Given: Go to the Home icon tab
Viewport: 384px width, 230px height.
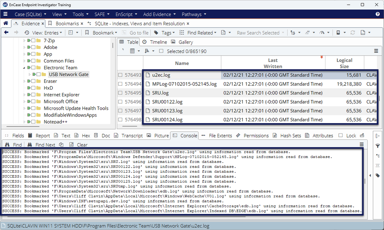Looking at the screenshot, I should [6, 23].
